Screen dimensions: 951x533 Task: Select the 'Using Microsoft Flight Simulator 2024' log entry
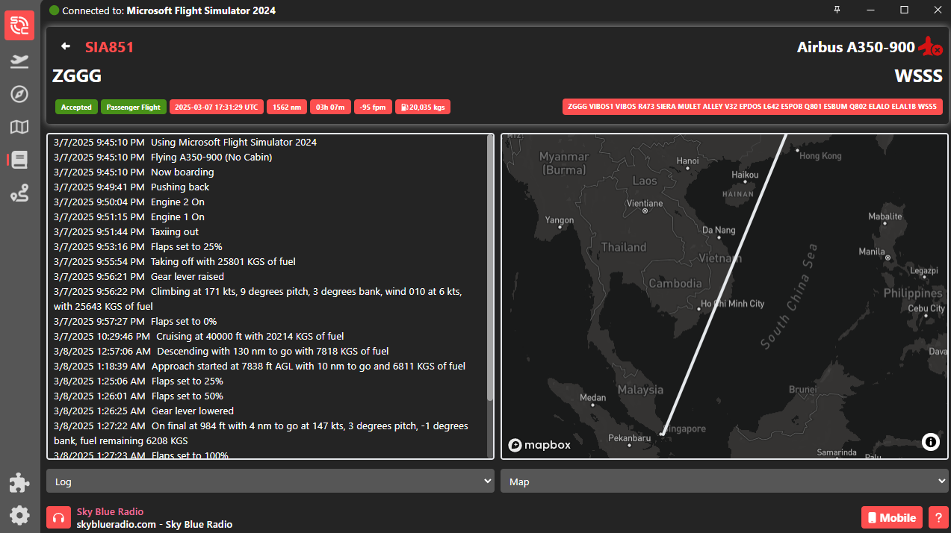point(185,142)
